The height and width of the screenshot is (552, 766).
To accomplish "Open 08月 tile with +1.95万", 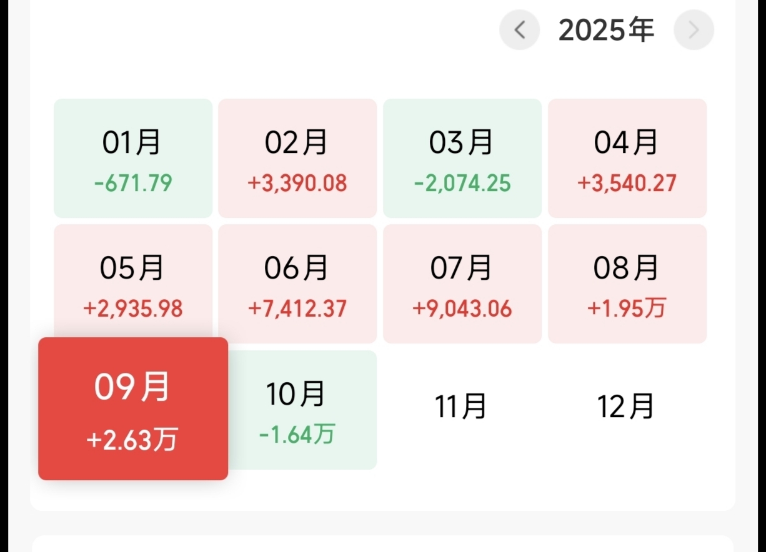I will pyautogui.click(x=627, y=283).
